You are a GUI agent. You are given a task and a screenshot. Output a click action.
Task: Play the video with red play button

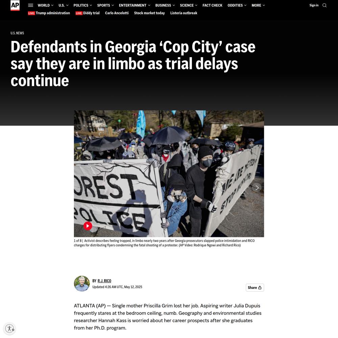coord(88,226)
